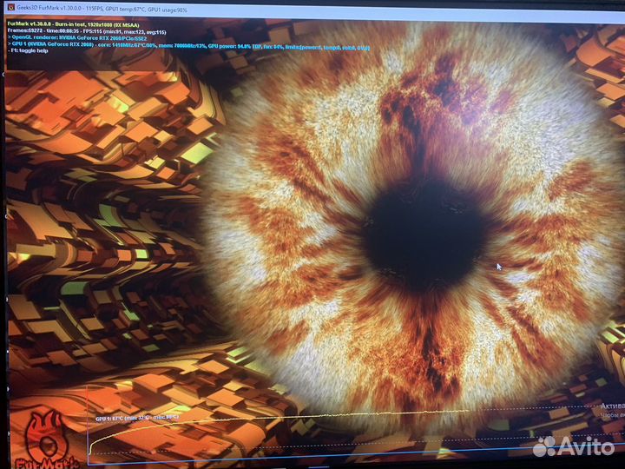Screen dimensions: 625x469
Task: Click the orange tiled background on left
Action: point(87,217)
